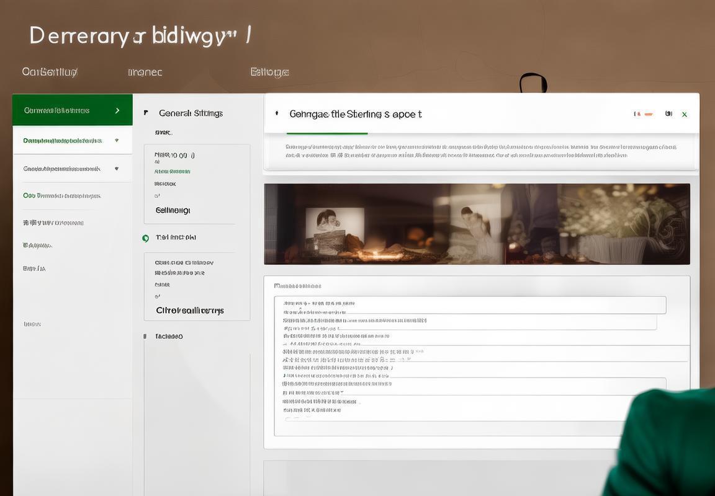Click the chevron arrow on green sidebar item
715x496 pixels.
[x=117, y=110]
